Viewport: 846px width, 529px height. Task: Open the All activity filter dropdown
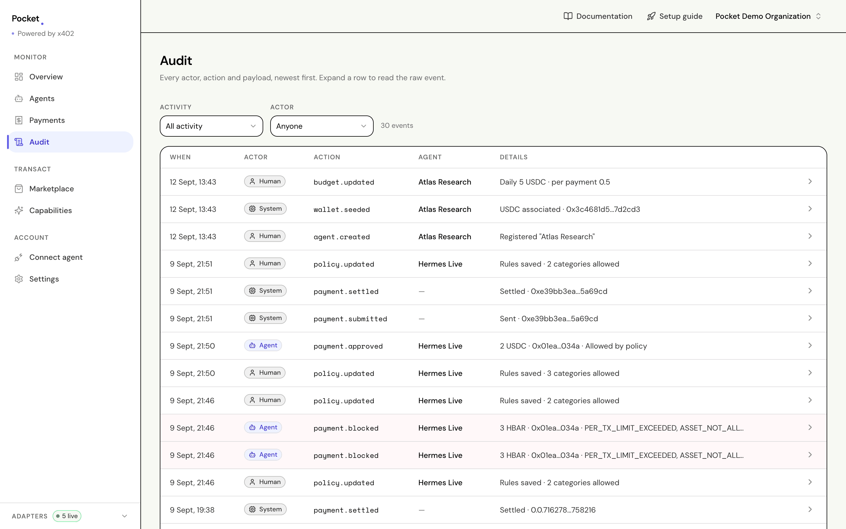(x=211, y=126)
